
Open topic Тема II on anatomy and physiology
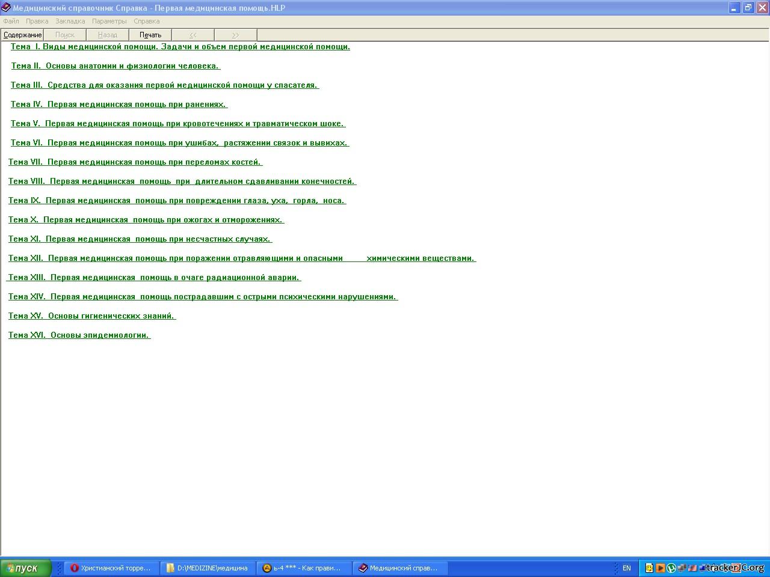click(115, 66)
